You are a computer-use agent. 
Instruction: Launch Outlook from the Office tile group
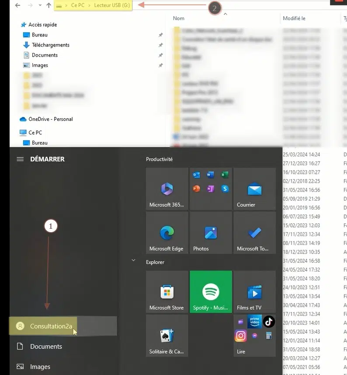[x=196, y=175]
